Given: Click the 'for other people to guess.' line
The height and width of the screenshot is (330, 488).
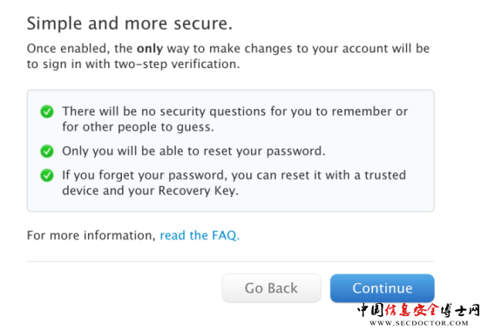Looking at the screenshot, I should [x=139, y=127].
